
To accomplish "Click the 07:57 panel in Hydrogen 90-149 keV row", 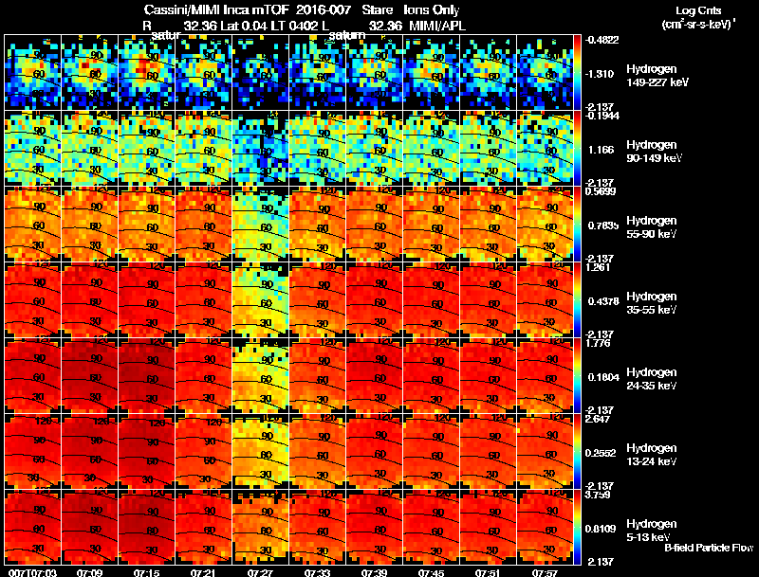I will pos(545,148).
